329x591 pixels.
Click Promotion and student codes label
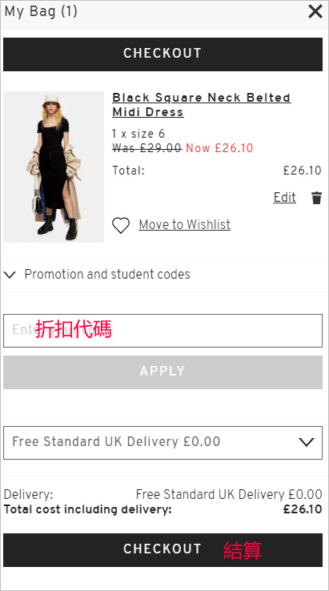pos(107,275)
